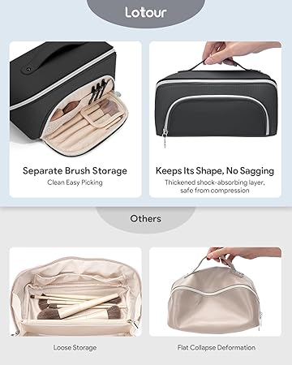Select the Clean Easy Picking subtitle
The width and height of the screenshot is (292, 365).
point(75,182)
